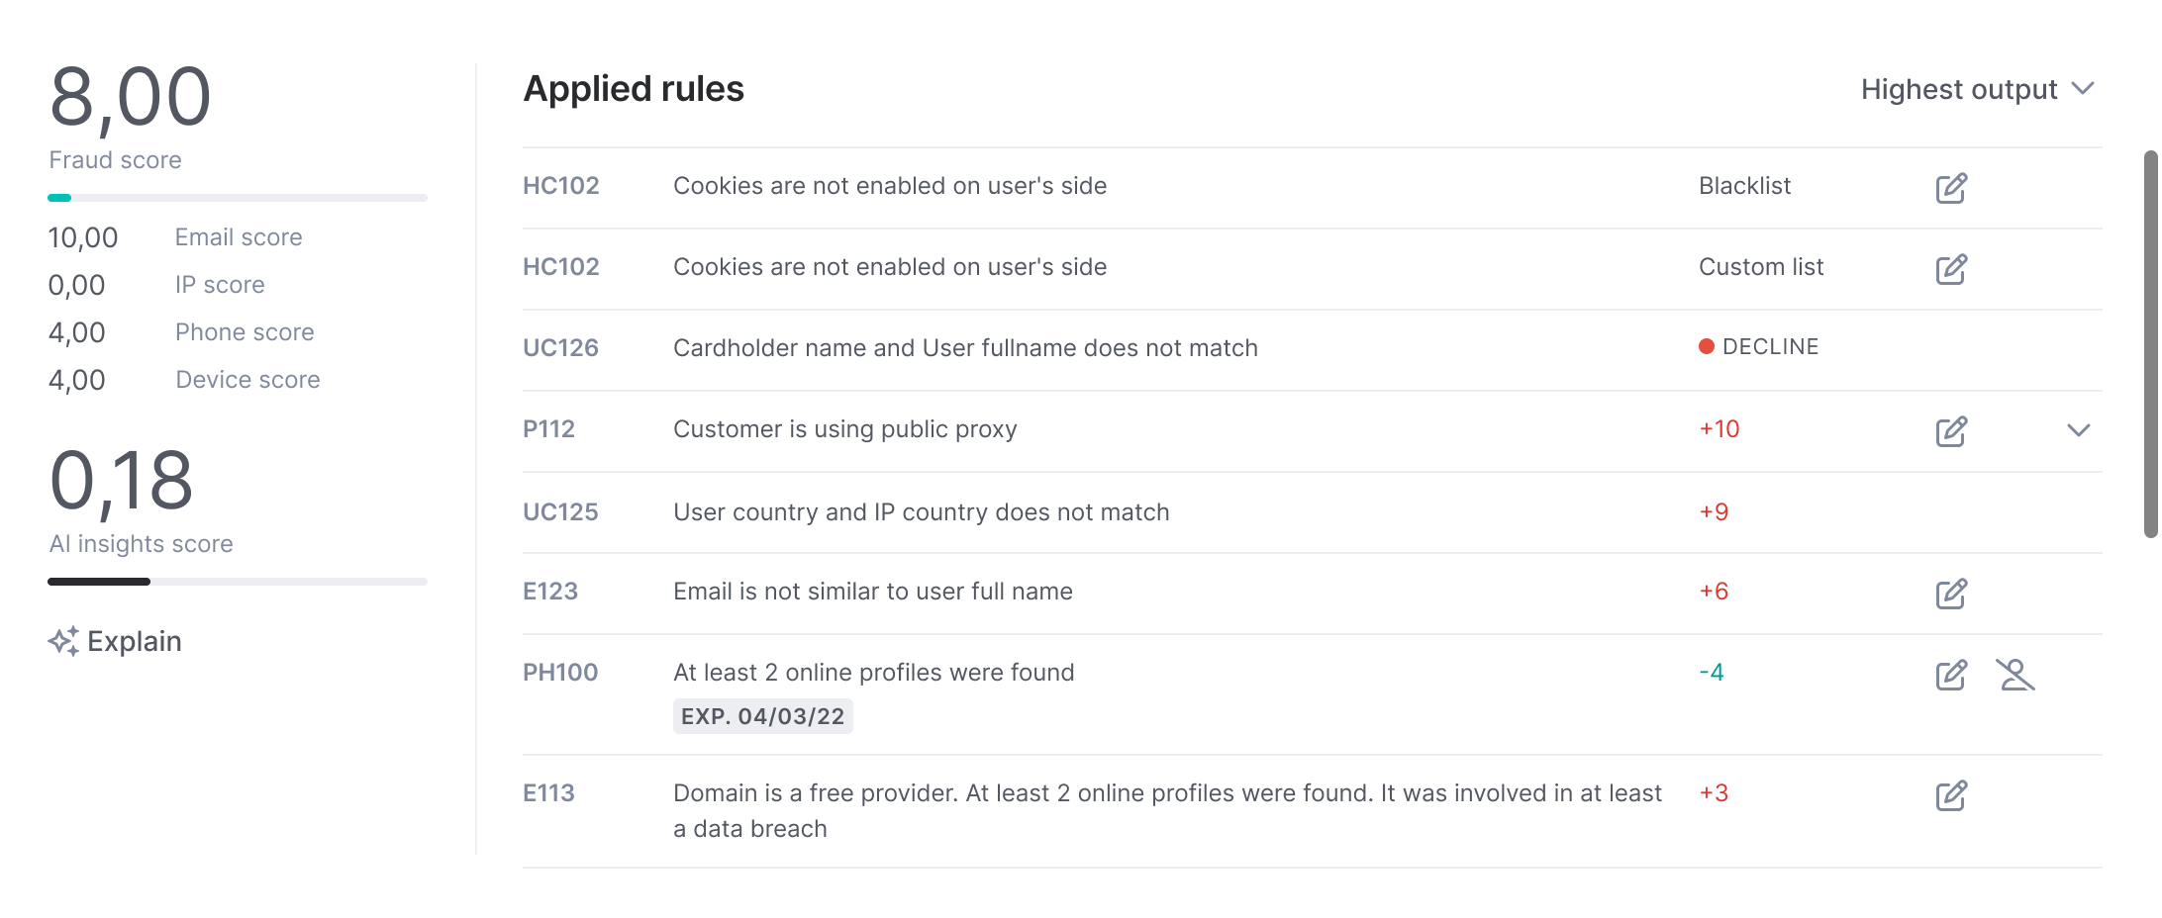Click the UC126 rule code
The height and width of the screenshot is (918, 2162).
561,348
